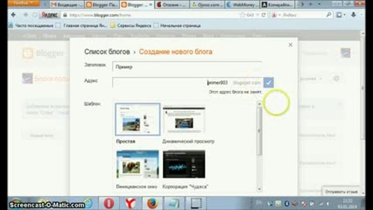Switch to the Отзовик tab
This screenshot has height=210, width=373.
pos(172,5)
